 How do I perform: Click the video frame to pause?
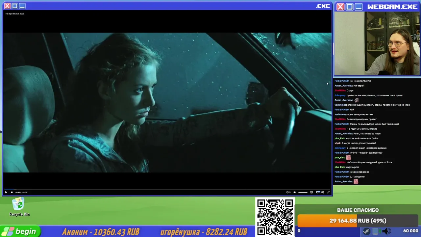167,102
